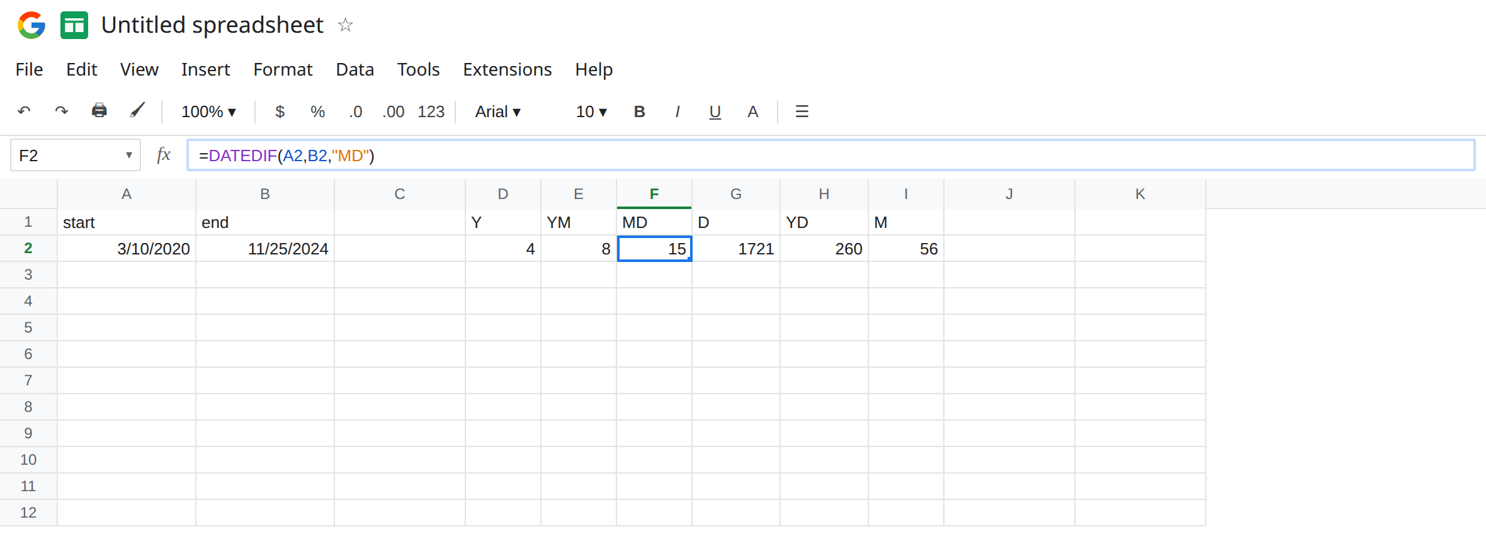Open the File menu
Screen dimensions: 1486x534
pyautogui.click(x=29, y=69)
